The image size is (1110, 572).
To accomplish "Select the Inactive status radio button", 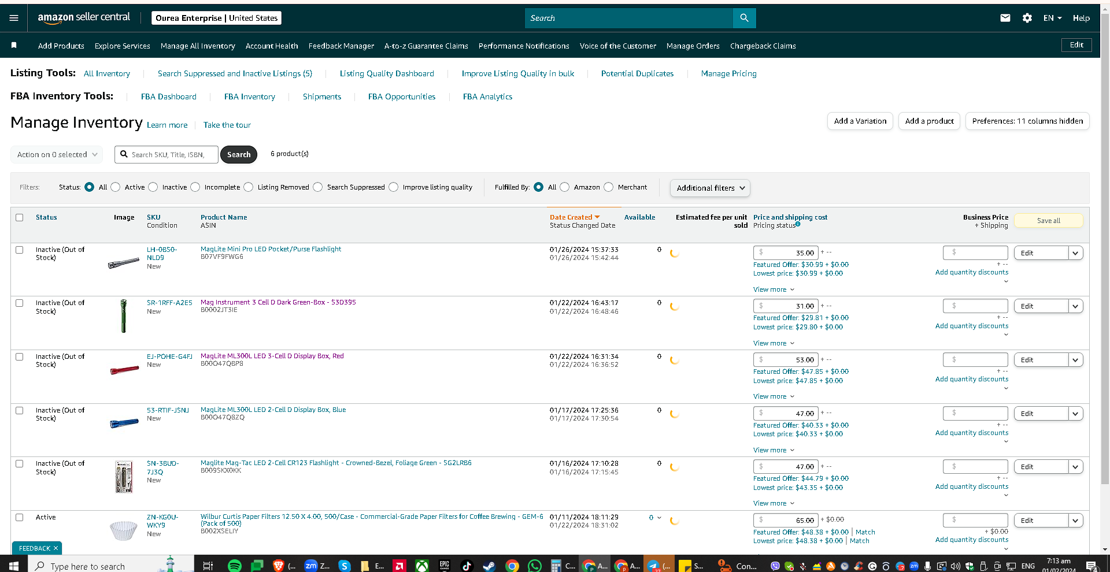I will pyautogui.click(x=153, y=187).
